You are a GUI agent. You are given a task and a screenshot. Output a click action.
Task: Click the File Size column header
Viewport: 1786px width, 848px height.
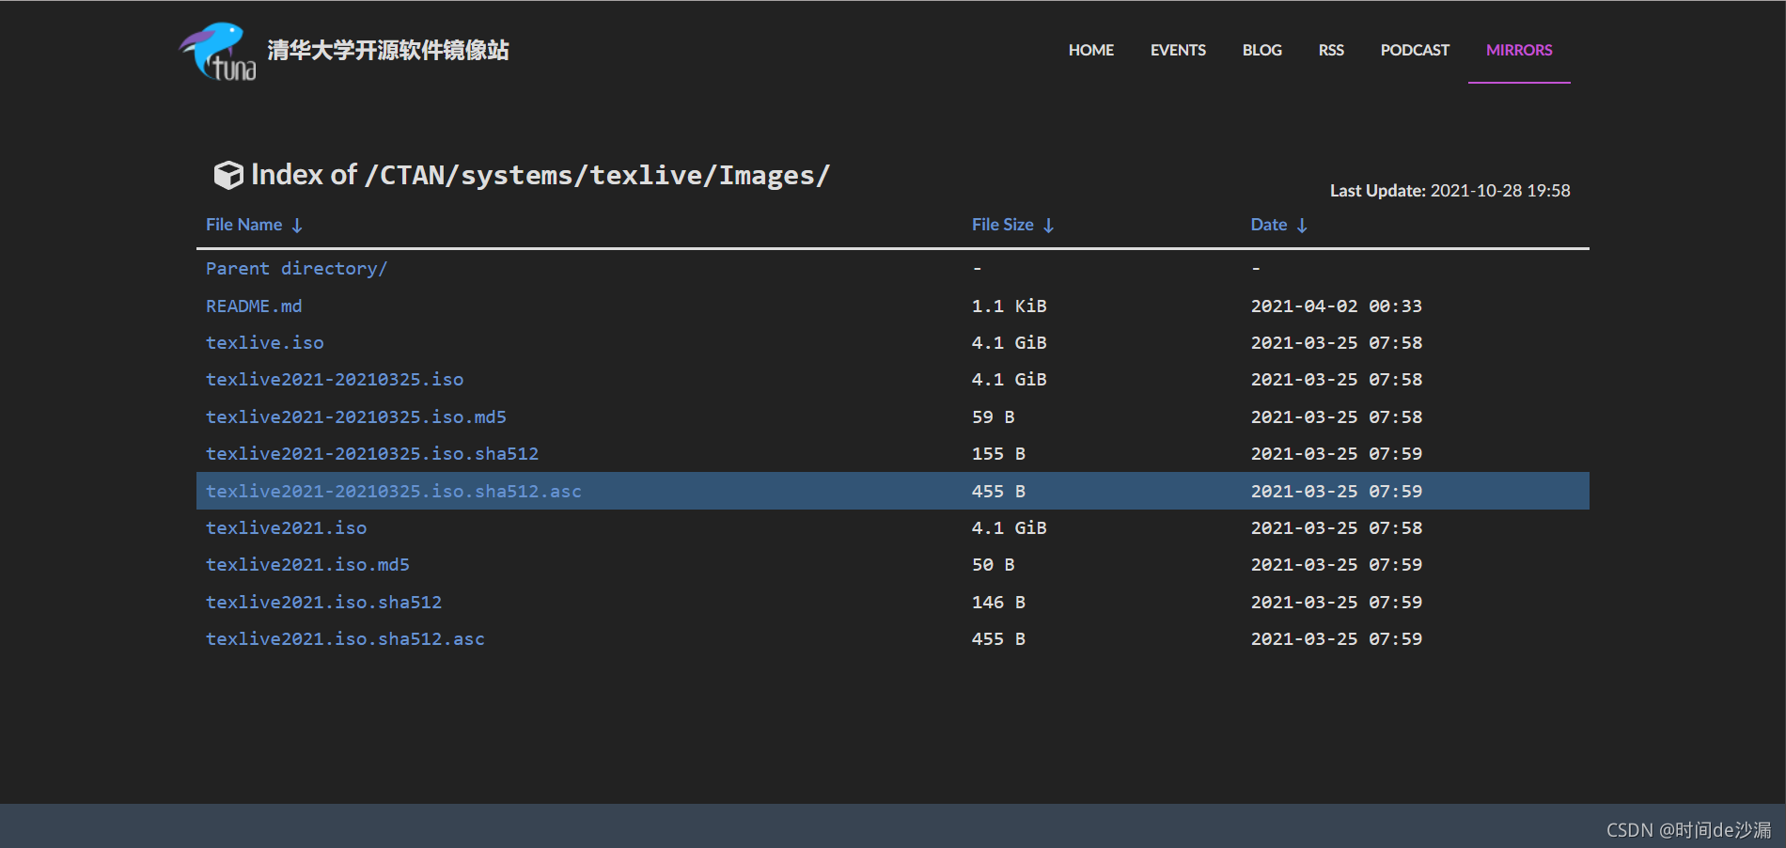[x=1003, y=225]
